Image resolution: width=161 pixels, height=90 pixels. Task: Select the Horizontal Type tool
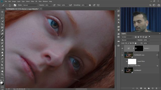pos(2,62)
